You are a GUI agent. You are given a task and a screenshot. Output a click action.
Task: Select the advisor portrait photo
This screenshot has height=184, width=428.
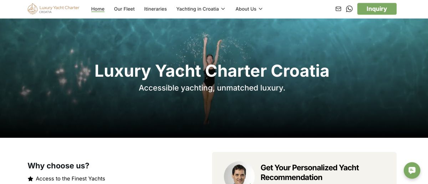(239, 173)
